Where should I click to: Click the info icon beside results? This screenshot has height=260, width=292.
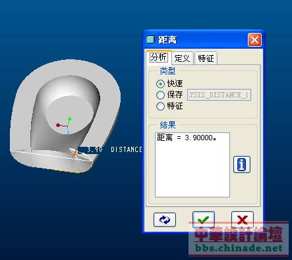[242, 165]
